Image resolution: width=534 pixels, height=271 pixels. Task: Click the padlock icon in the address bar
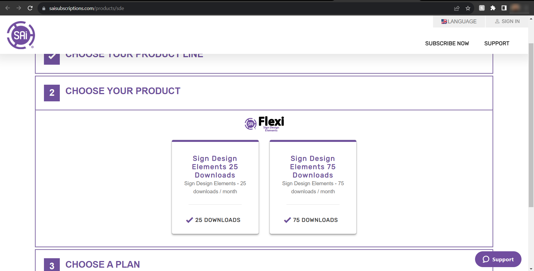tap(43, 8)
